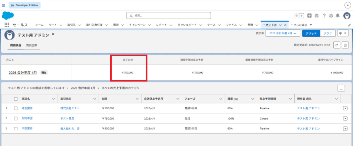353x146 pixels.
Task: Check the box for 契約希望 row
Action: [x=16, y=118]
